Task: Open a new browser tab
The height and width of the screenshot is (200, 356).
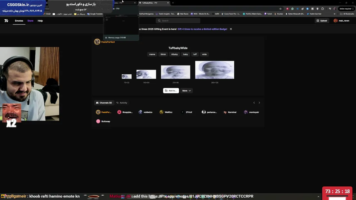Action: click(173, 3)
